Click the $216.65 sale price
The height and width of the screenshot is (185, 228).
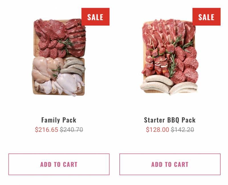click(46, 130)
